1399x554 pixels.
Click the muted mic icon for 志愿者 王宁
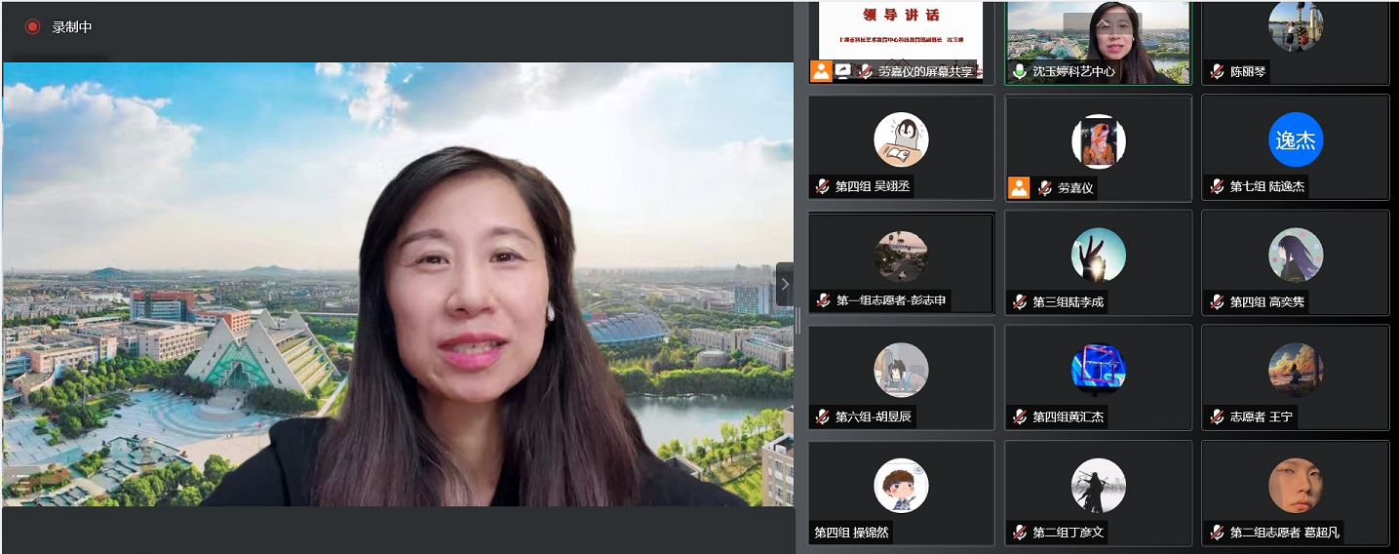[1217, 416]
